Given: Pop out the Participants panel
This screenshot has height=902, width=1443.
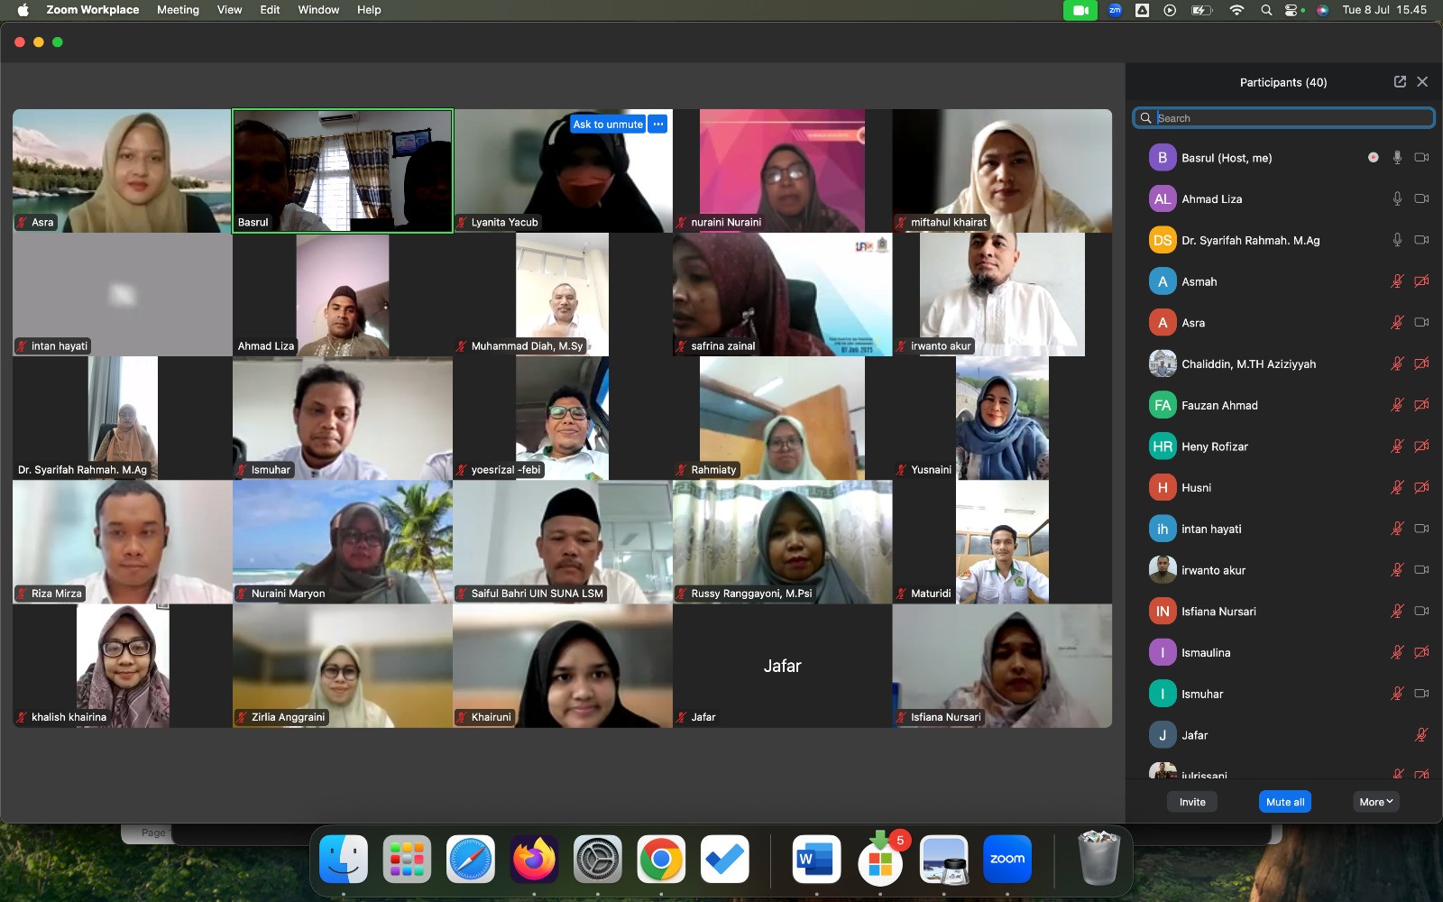Looking at the screenshot, I should pyautogui.click(x=1400, y=82).
